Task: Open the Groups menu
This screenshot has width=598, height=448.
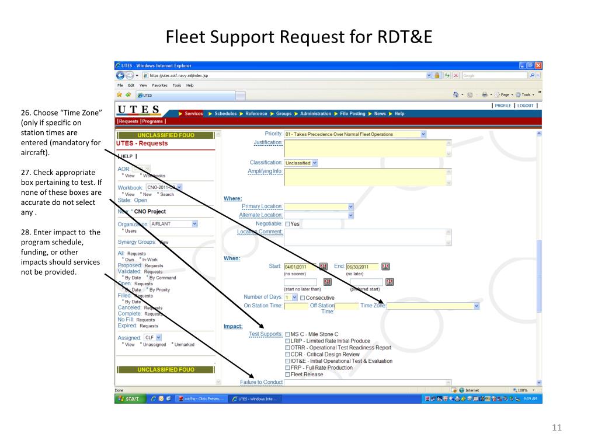Action: tap(284, 114)
